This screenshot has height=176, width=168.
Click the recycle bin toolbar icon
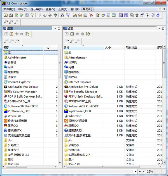click(55, 15)
